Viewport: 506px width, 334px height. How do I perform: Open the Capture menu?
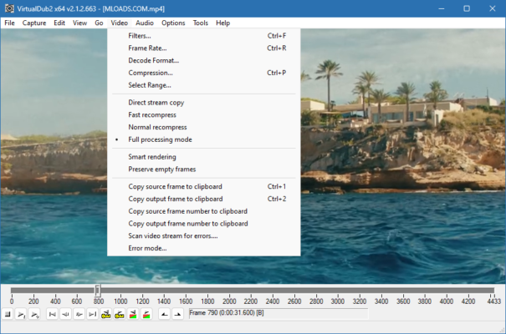click(x=34, y=23)
